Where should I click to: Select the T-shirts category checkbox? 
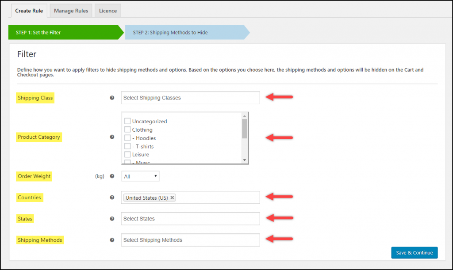127,146
